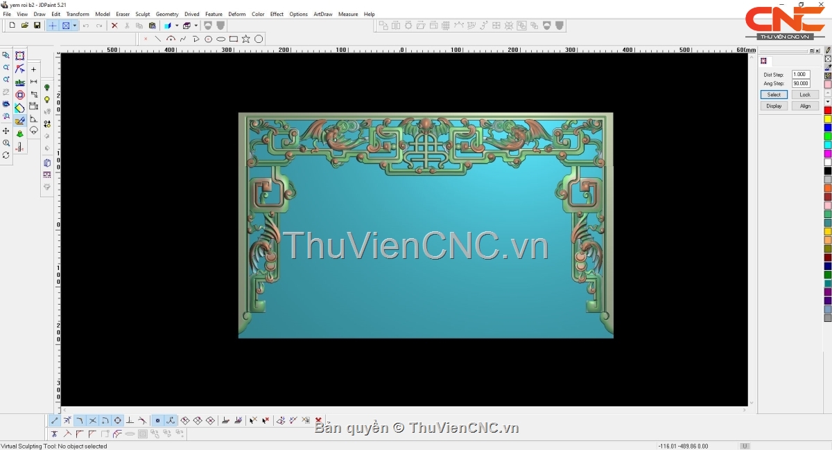Image resolution: width=832 pixels, height=450 pixels.
Task: Open a file using the folder icon
Action: coord(25,26)
